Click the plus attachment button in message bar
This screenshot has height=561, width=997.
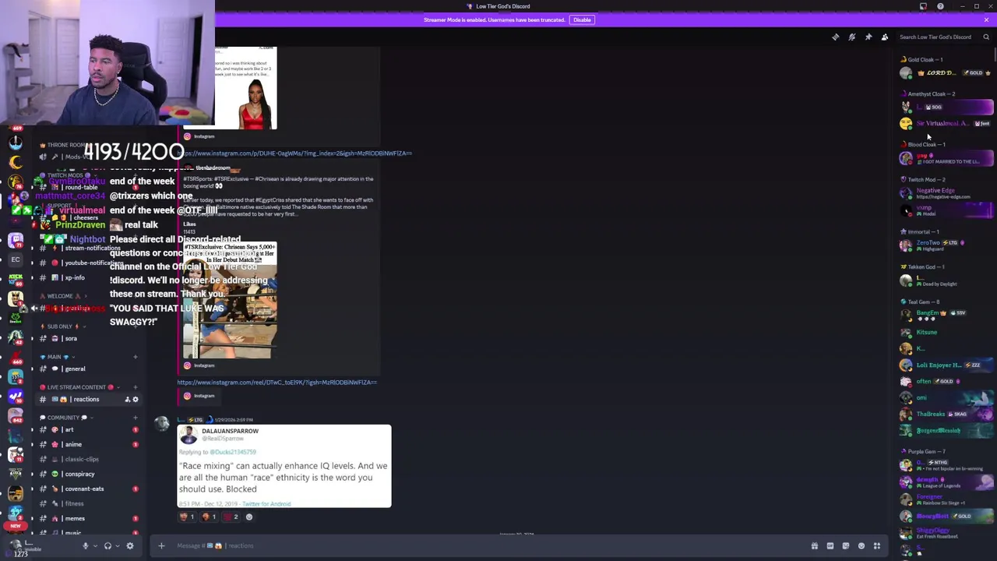(x=161, y=545)
